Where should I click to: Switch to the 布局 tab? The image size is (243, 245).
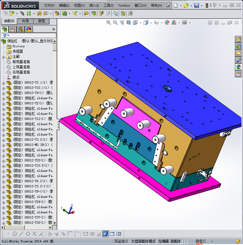click(x=25, y=21)
